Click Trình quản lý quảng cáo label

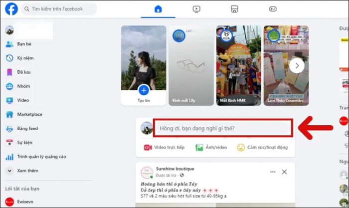click(41, 157)
